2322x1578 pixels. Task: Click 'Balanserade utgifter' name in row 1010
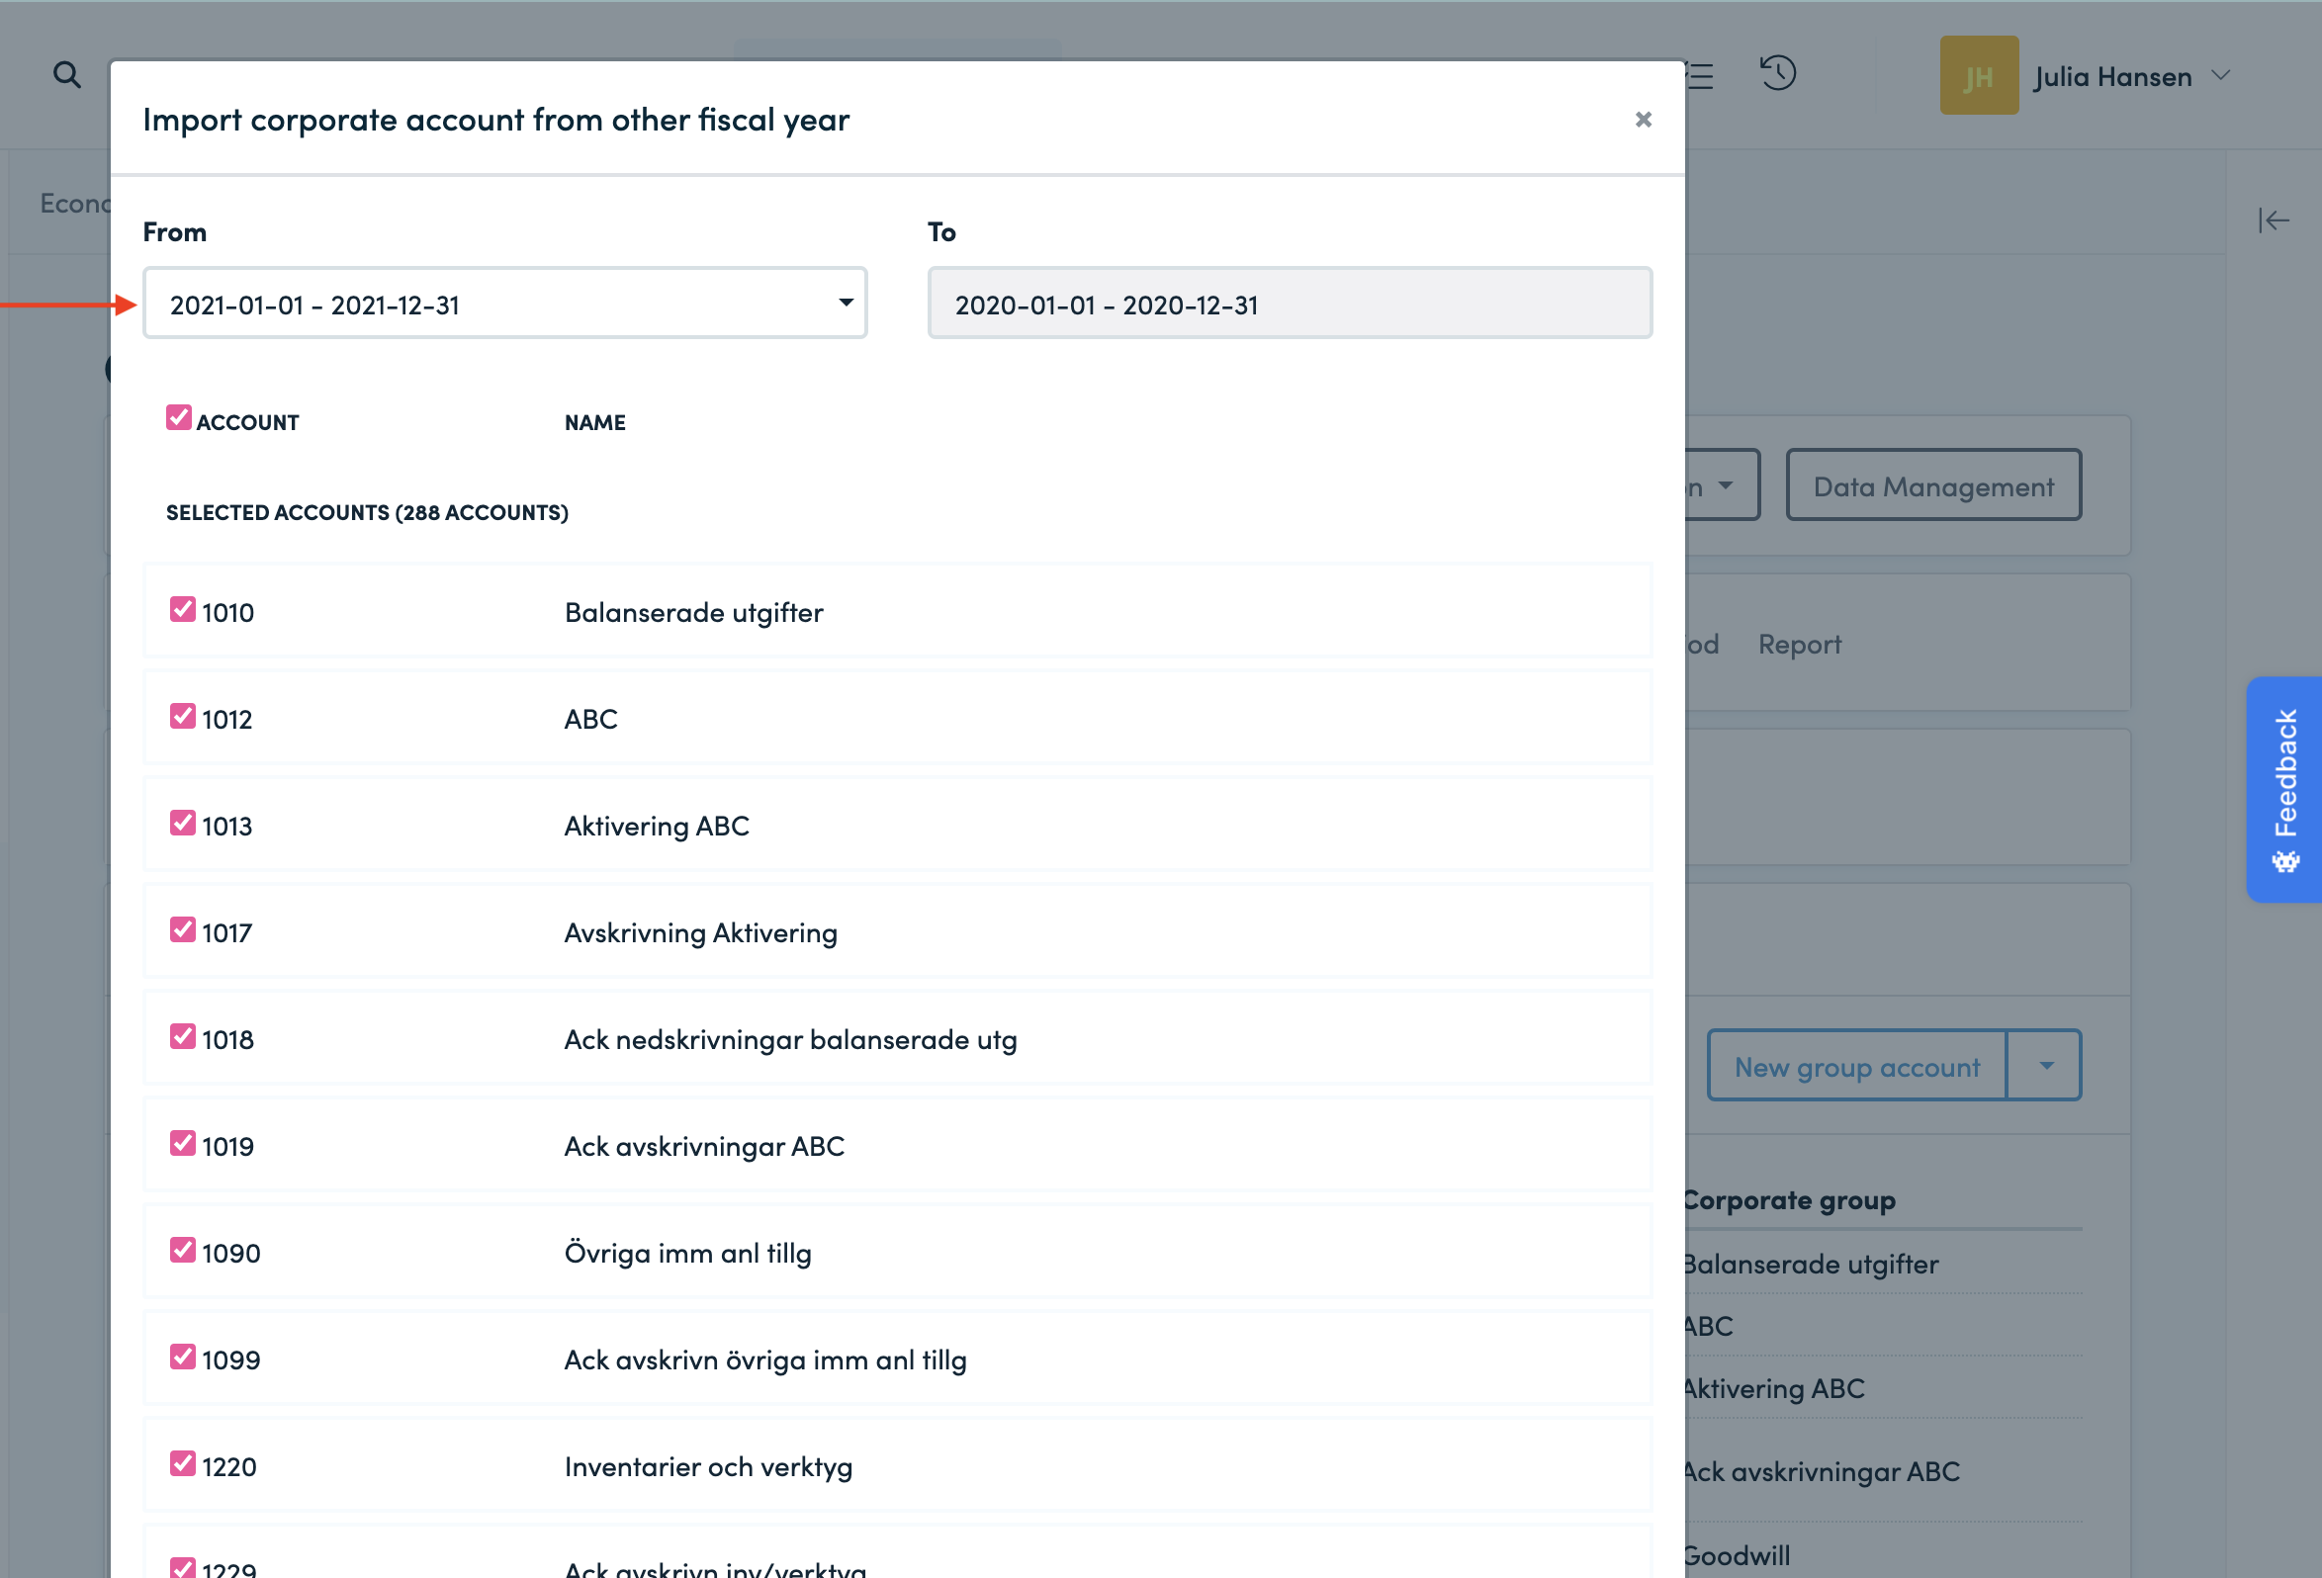[x=693, y=612]
